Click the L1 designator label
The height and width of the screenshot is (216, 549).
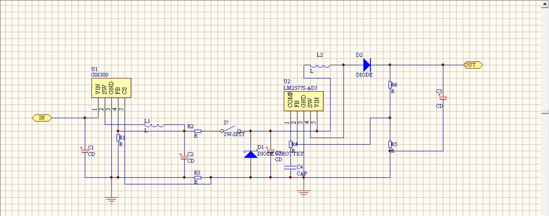point(148,121)
